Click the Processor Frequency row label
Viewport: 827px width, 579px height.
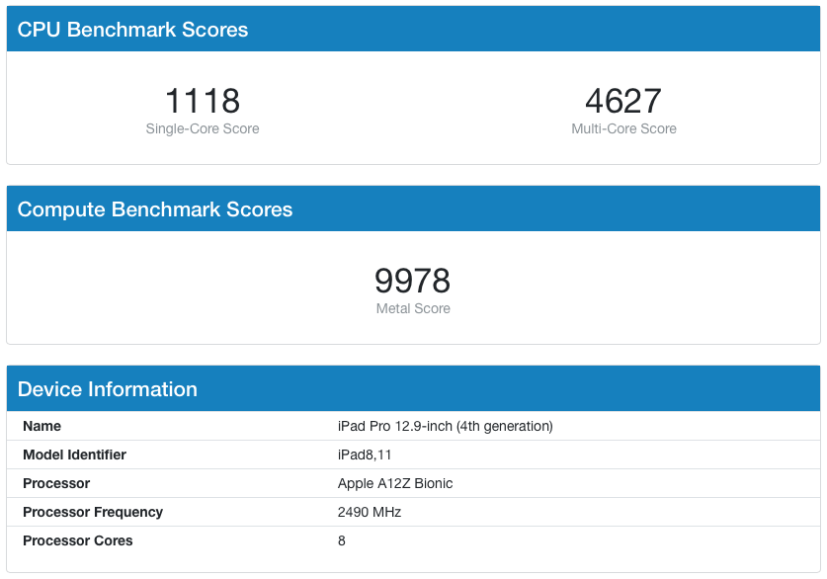(x=93, y=512)
